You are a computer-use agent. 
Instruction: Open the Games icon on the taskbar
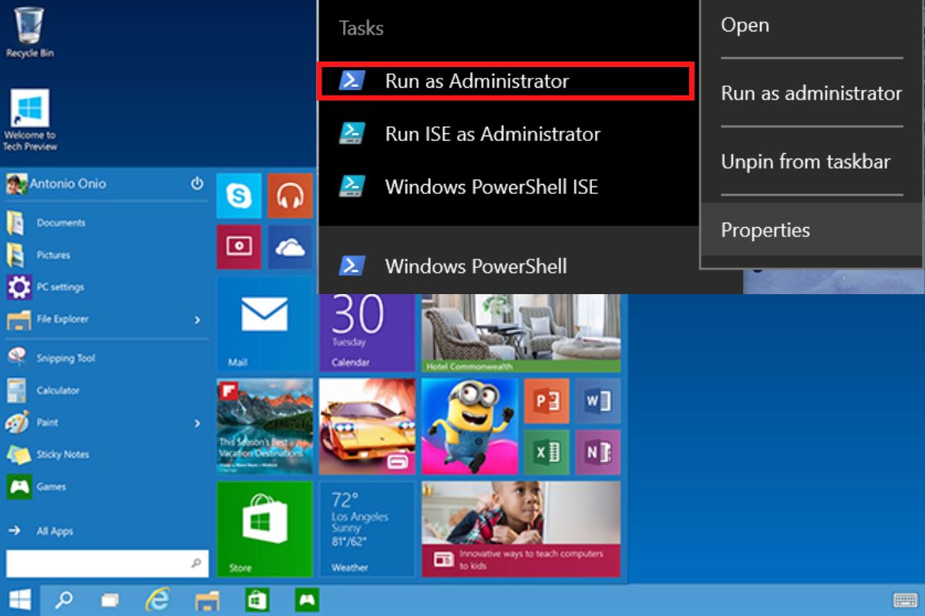click(x=306, y=599)
